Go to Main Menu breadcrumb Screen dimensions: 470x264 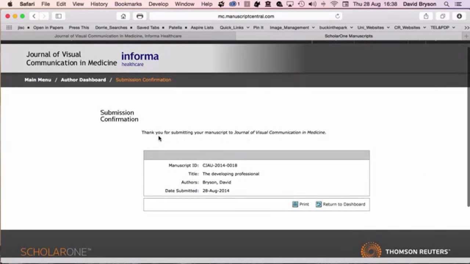(x=38, y=80)
